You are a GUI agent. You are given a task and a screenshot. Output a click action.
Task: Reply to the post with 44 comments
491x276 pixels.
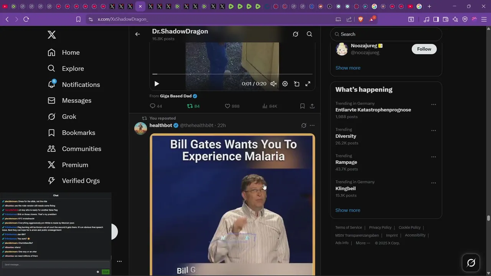pos(156,106)
